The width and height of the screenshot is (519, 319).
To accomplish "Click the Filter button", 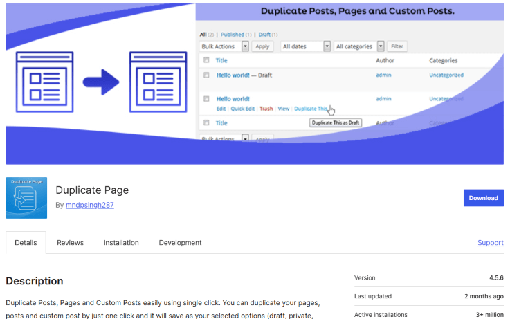I will coord(397,46).
